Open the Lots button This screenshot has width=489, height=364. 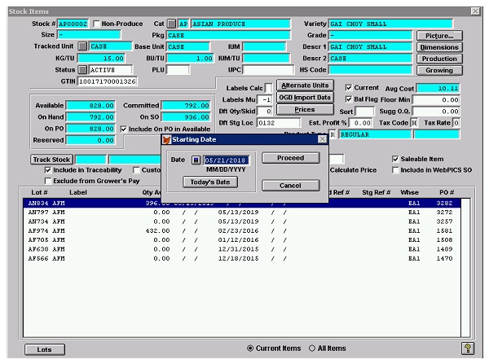click(45, 349)
